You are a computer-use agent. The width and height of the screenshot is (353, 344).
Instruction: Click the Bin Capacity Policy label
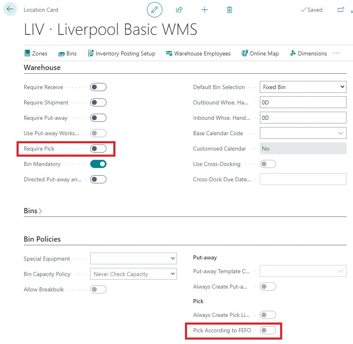point(47,274)
